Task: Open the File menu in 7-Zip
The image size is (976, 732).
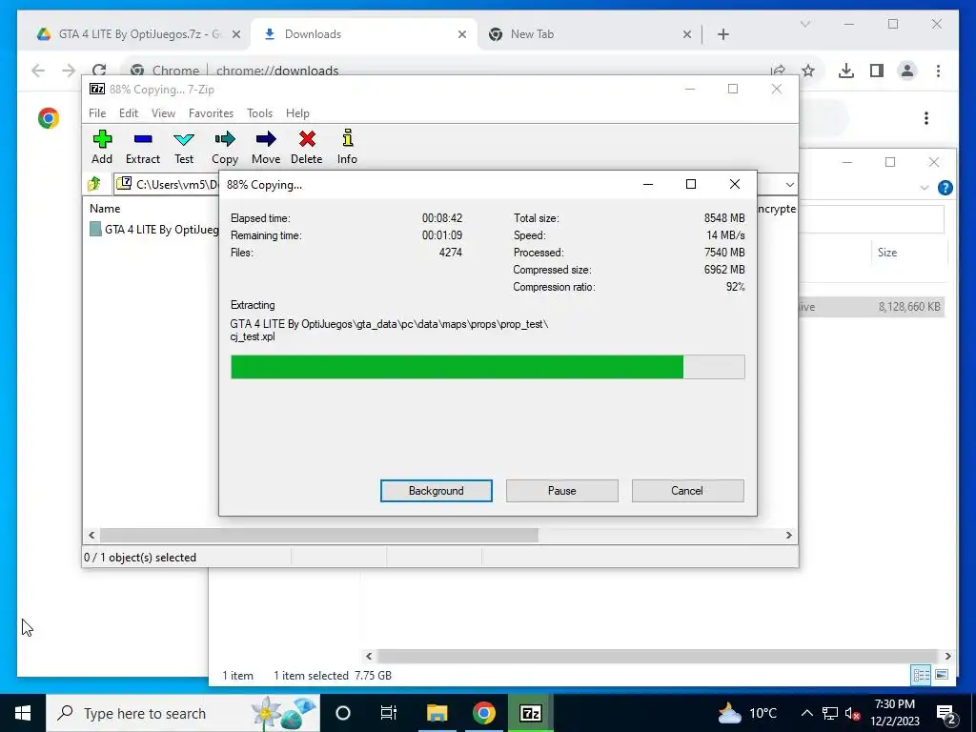Action: click(97, 113)
